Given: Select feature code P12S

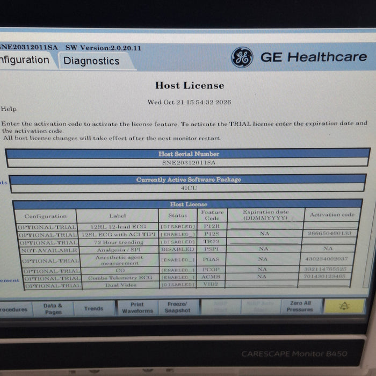Looking at the screenshot, I should coord(211,234).
